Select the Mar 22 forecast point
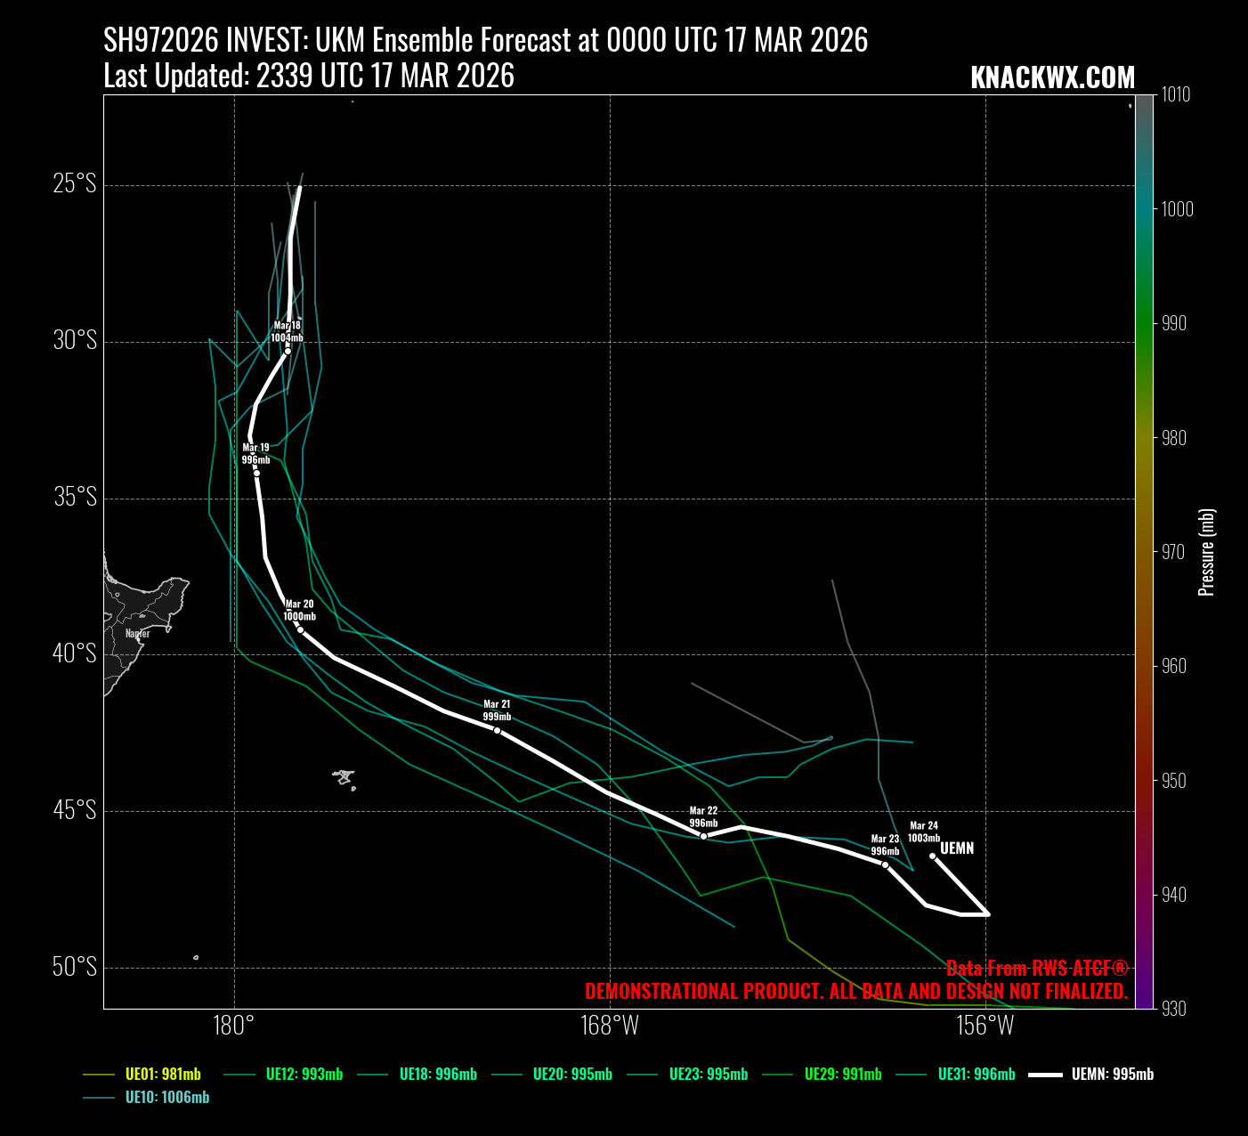Image resolution: width=1248 pixels, height=1136 pixels. coord(703,836)
